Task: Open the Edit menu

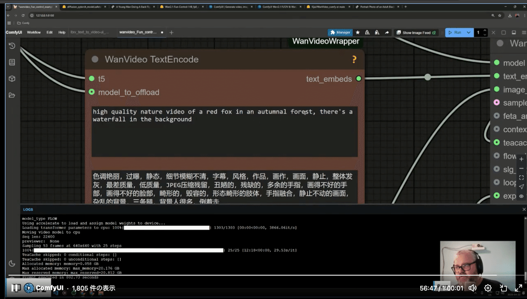Action: point(50,32)
